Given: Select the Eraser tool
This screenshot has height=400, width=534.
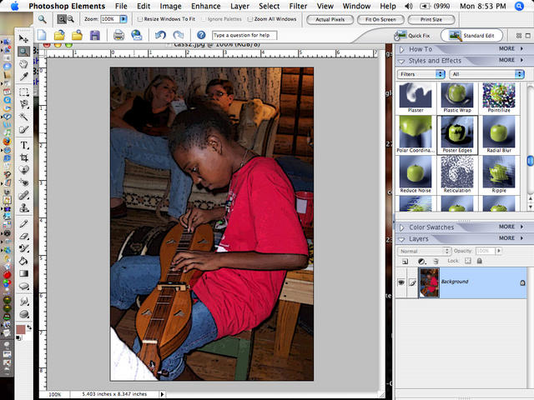Looking at the screenshot, I should point(23,236).
